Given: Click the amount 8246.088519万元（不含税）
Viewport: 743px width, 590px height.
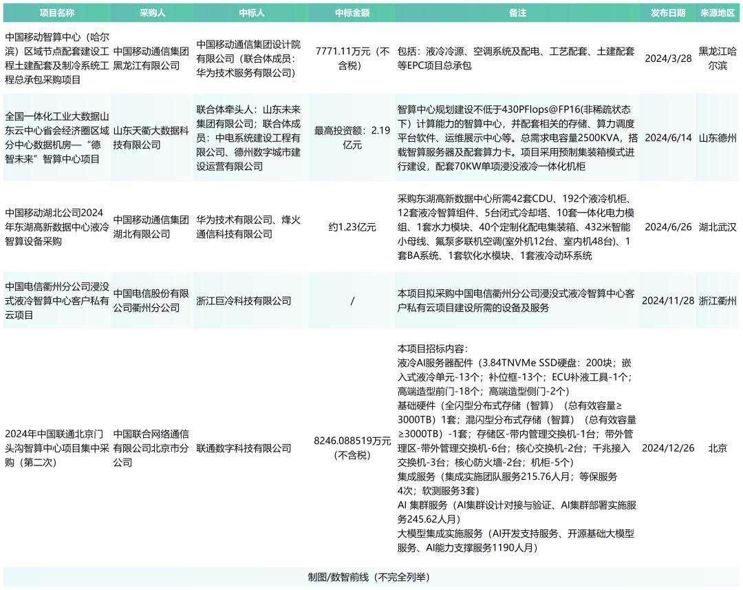Looking at the screenshot, I should 352,447.
